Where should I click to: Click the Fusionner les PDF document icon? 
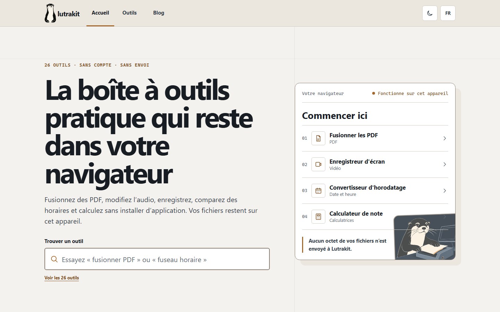pyautogui.click(x=318, y=138)
